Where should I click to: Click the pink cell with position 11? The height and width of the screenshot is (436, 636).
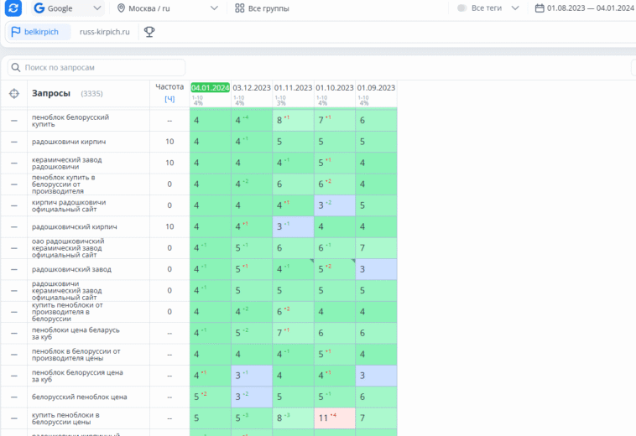click(x=335, y=418)
